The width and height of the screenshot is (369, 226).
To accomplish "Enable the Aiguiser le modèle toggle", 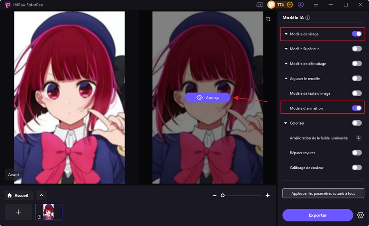I will [x=357, y=78].
